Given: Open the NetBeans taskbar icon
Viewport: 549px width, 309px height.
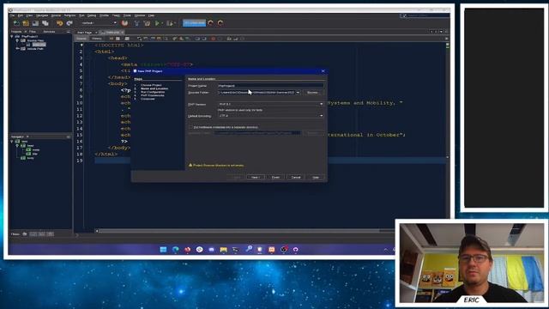Looking at the screenshot, I should coord(259,250).
